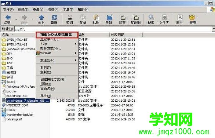This screenshot has width=215, height=138.
Task: Select the [Windows.XP.Profess folder row
Action: (18, 49)
